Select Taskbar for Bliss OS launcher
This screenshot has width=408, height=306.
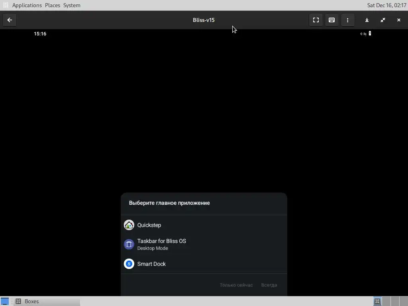pyautogui.click(x=204, y=244)
